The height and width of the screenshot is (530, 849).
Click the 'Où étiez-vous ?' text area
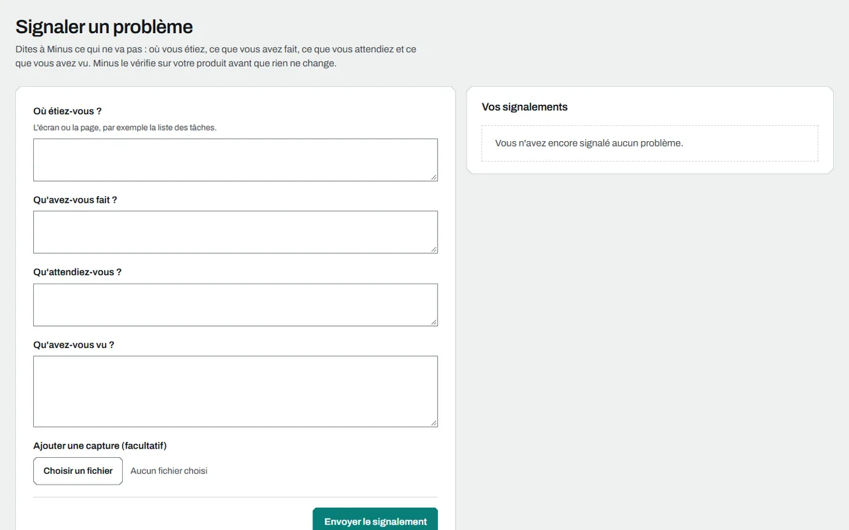[x=235, y=160]
